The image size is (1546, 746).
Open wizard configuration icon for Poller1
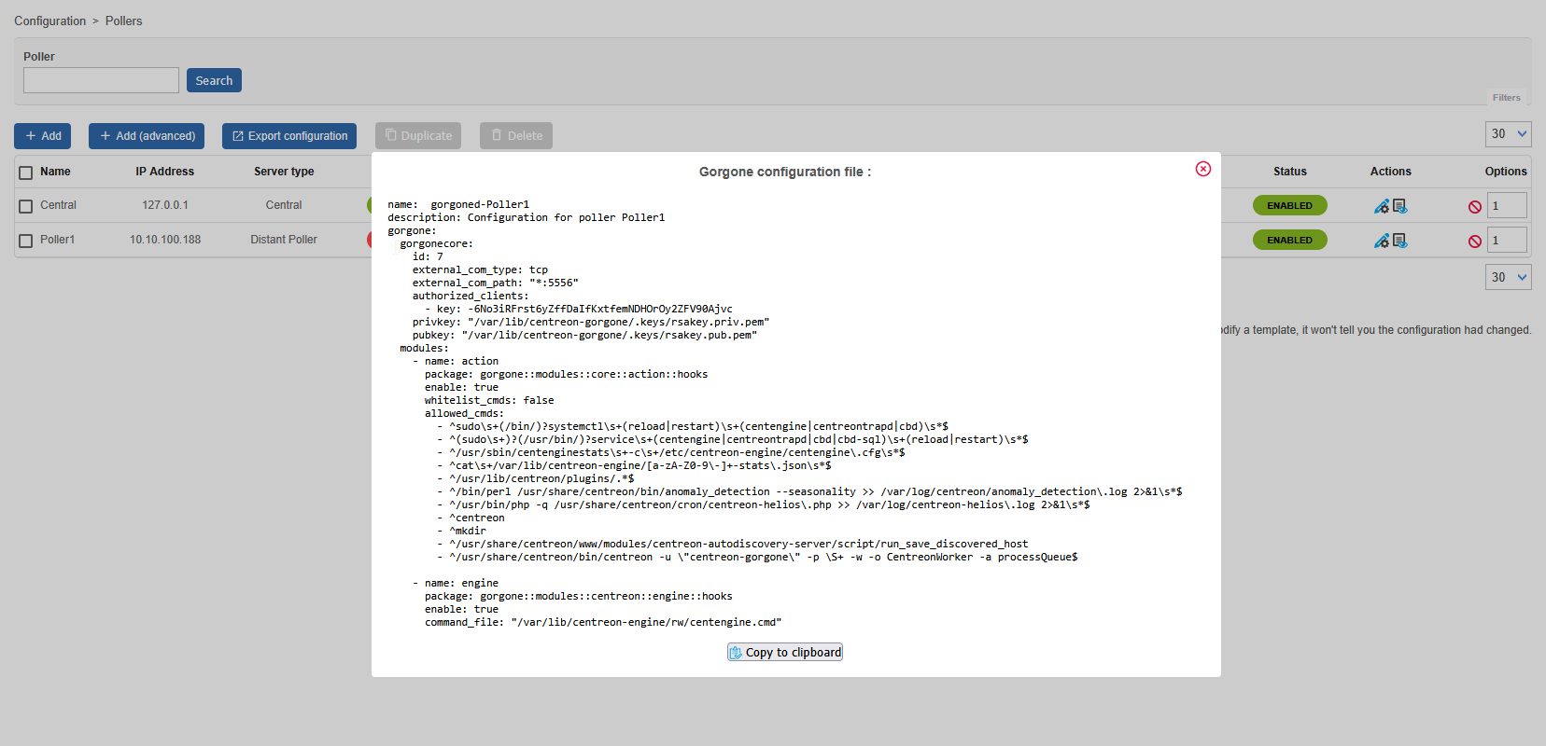(x=1381, y=241)
